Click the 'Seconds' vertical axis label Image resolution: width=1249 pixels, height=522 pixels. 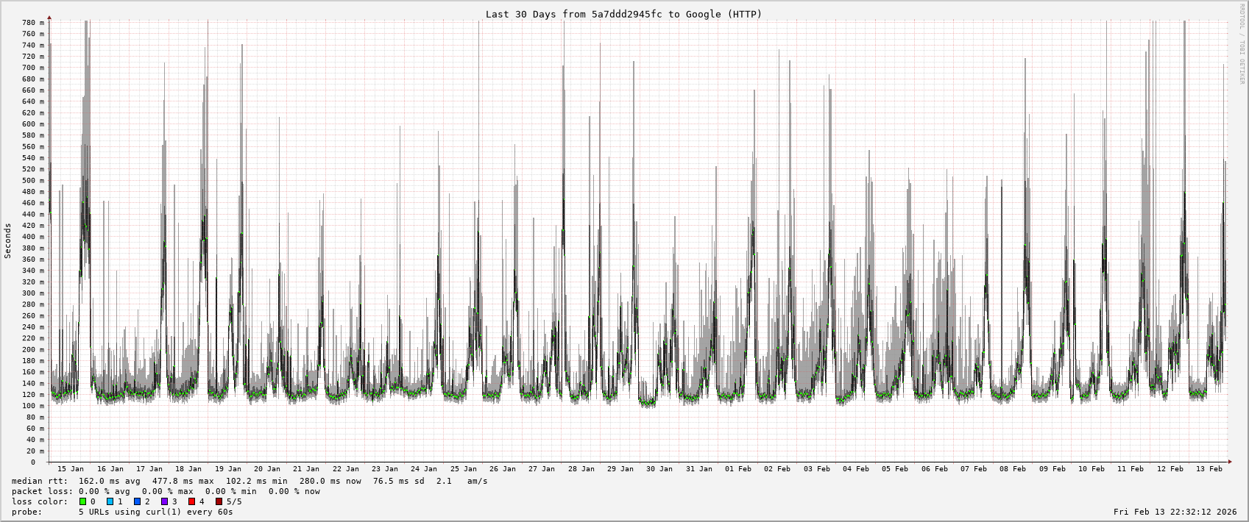(8, 241)
